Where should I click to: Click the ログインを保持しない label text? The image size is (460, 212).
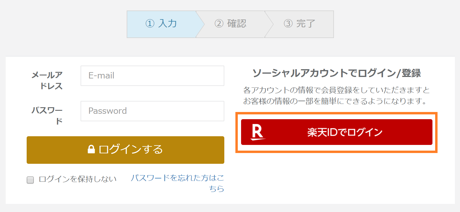(x=78, y=179)
